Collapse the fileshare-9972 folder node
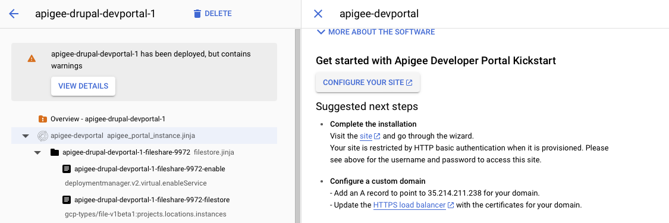The width and height of the screenshot is (669, 223). click(x=37, y=152)
